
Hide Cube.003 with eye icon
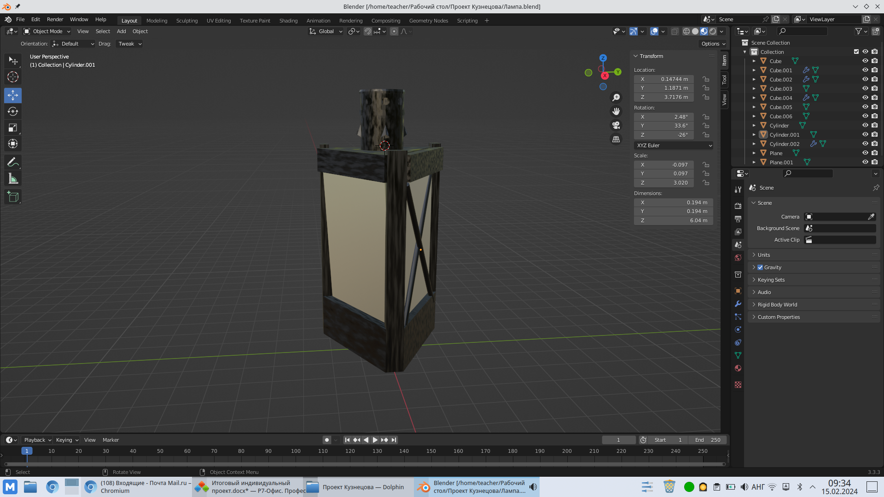[865, 88]
